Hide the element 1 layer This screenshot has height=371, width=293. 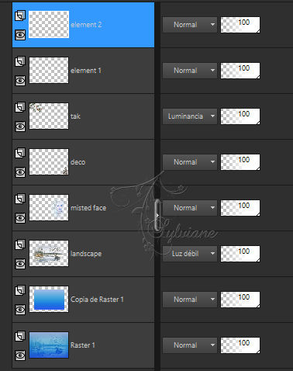pos(20,81)
